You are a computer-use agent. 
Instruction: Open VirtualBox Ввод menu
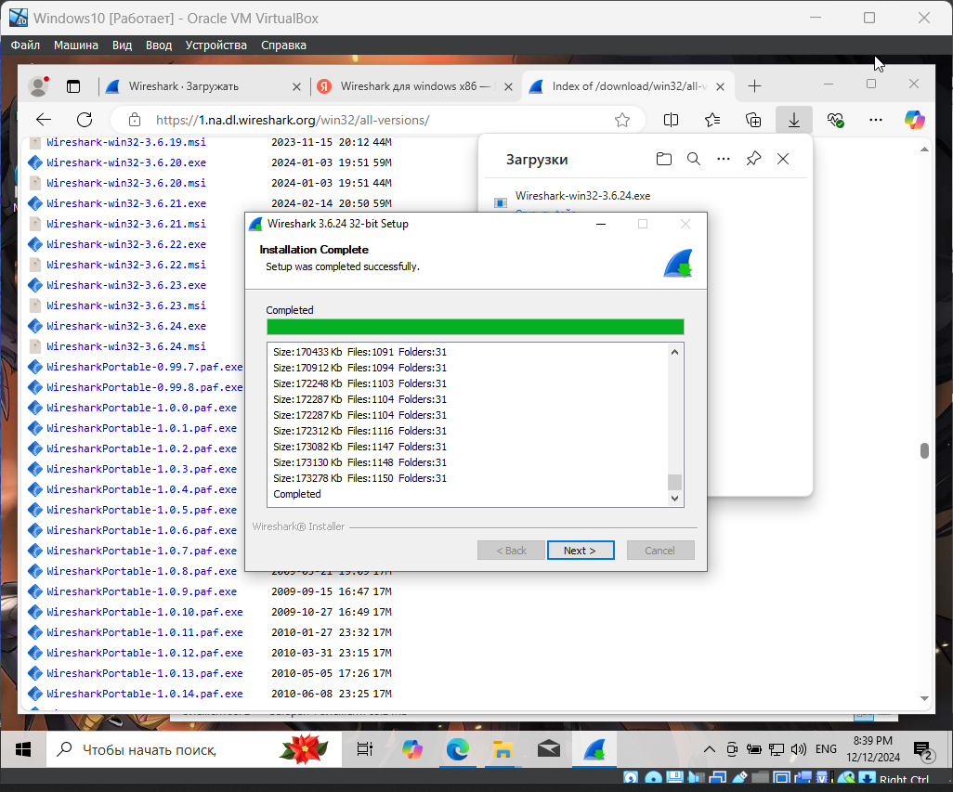159,45
